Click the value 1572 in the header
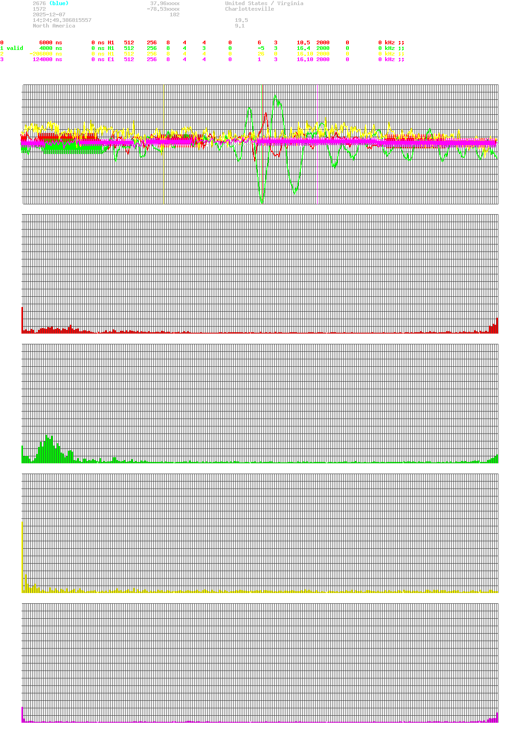Screen dimensions: 510x733 tap(39, 9)
